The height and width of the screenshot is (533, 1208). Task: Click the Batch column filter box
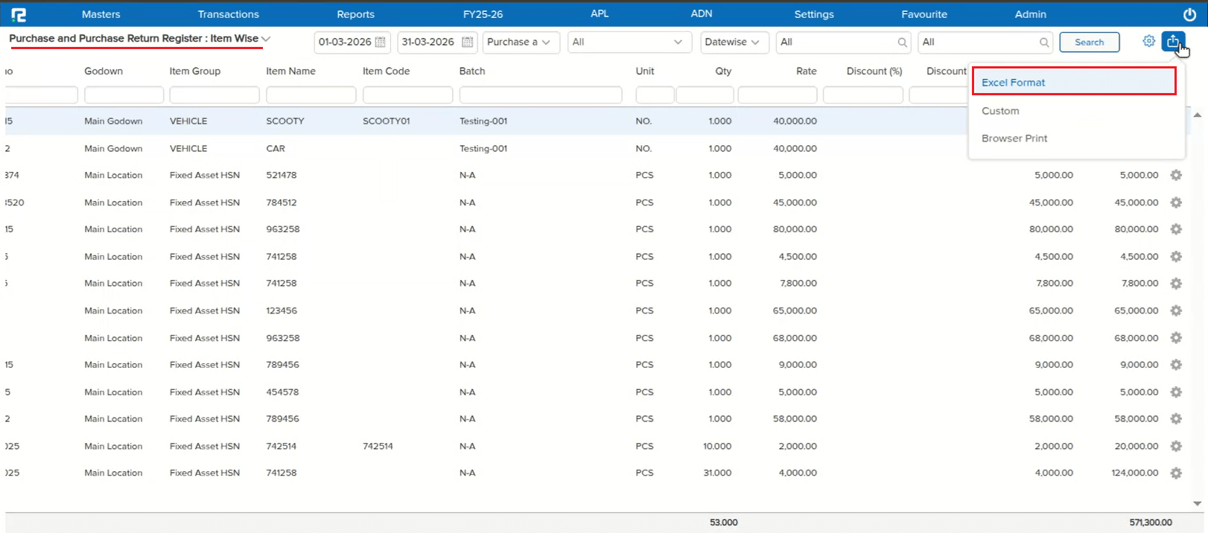coord(541,95)
